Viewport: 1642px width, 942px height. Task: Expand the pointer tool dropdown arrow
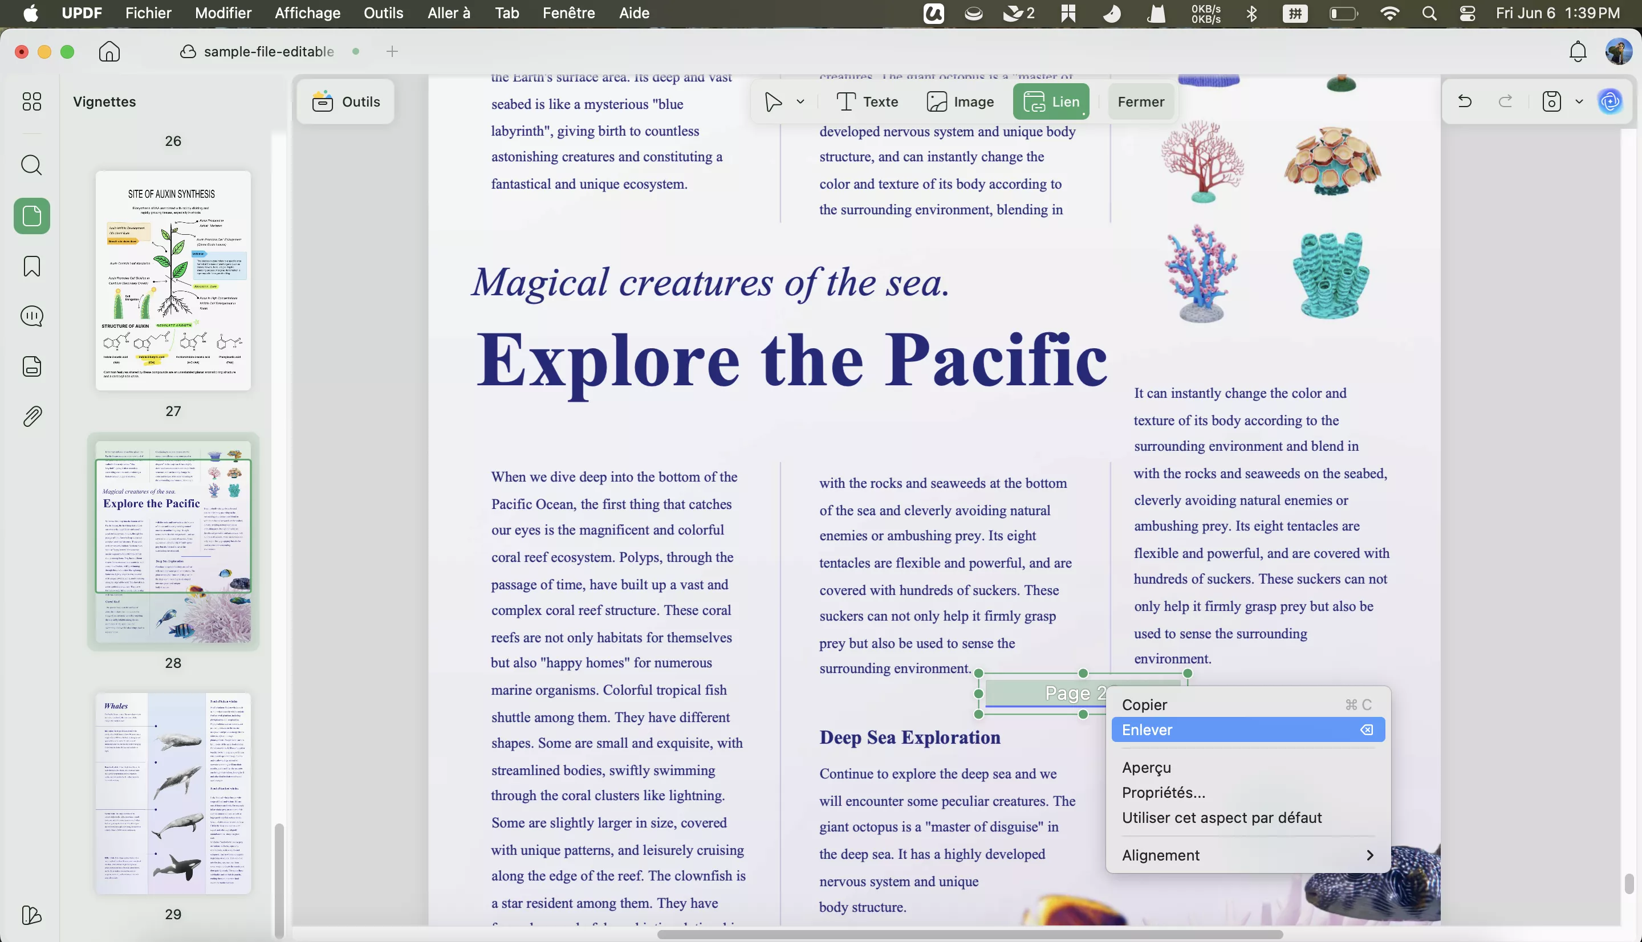point(800,101)
